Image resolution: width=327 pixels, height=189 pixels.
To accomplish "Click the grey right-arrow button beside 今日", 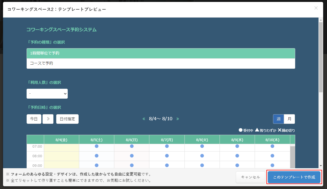I will click(48, 119).
